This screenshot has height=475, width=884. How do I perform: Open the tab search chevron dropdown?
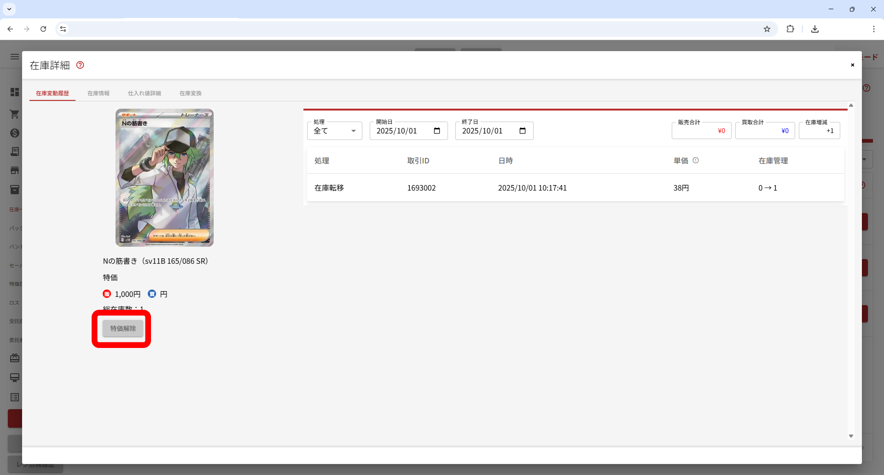[9, 9]
